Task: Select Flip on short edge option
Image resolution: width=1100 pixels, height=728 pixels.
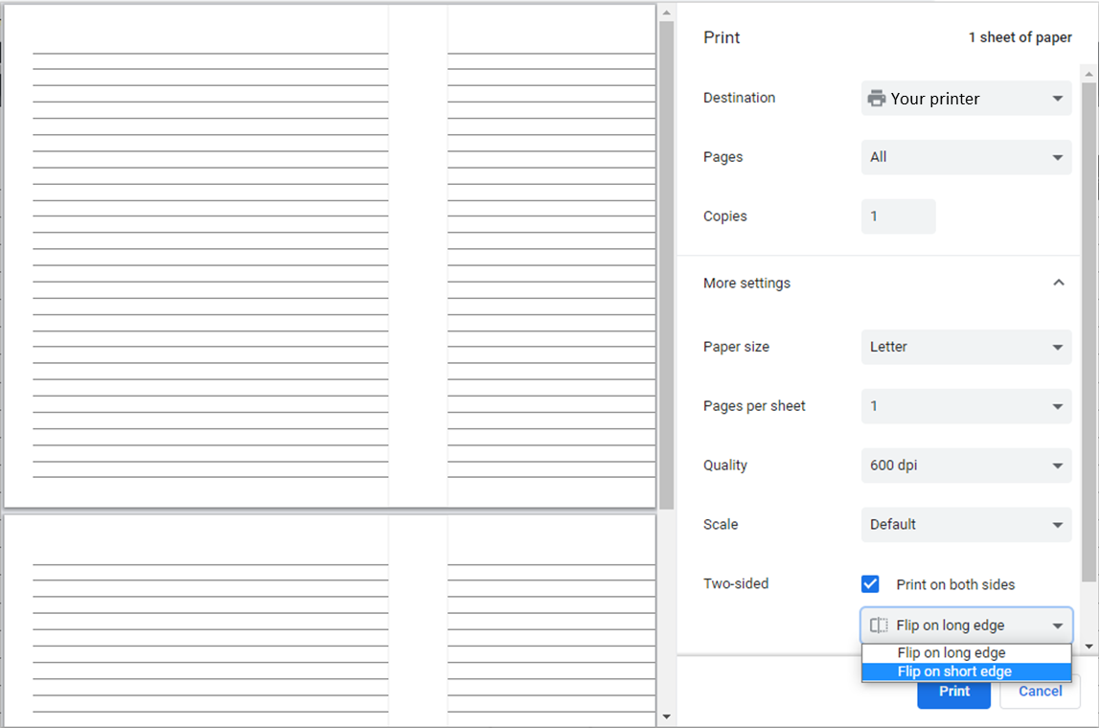Action: (x=954, y=671)
